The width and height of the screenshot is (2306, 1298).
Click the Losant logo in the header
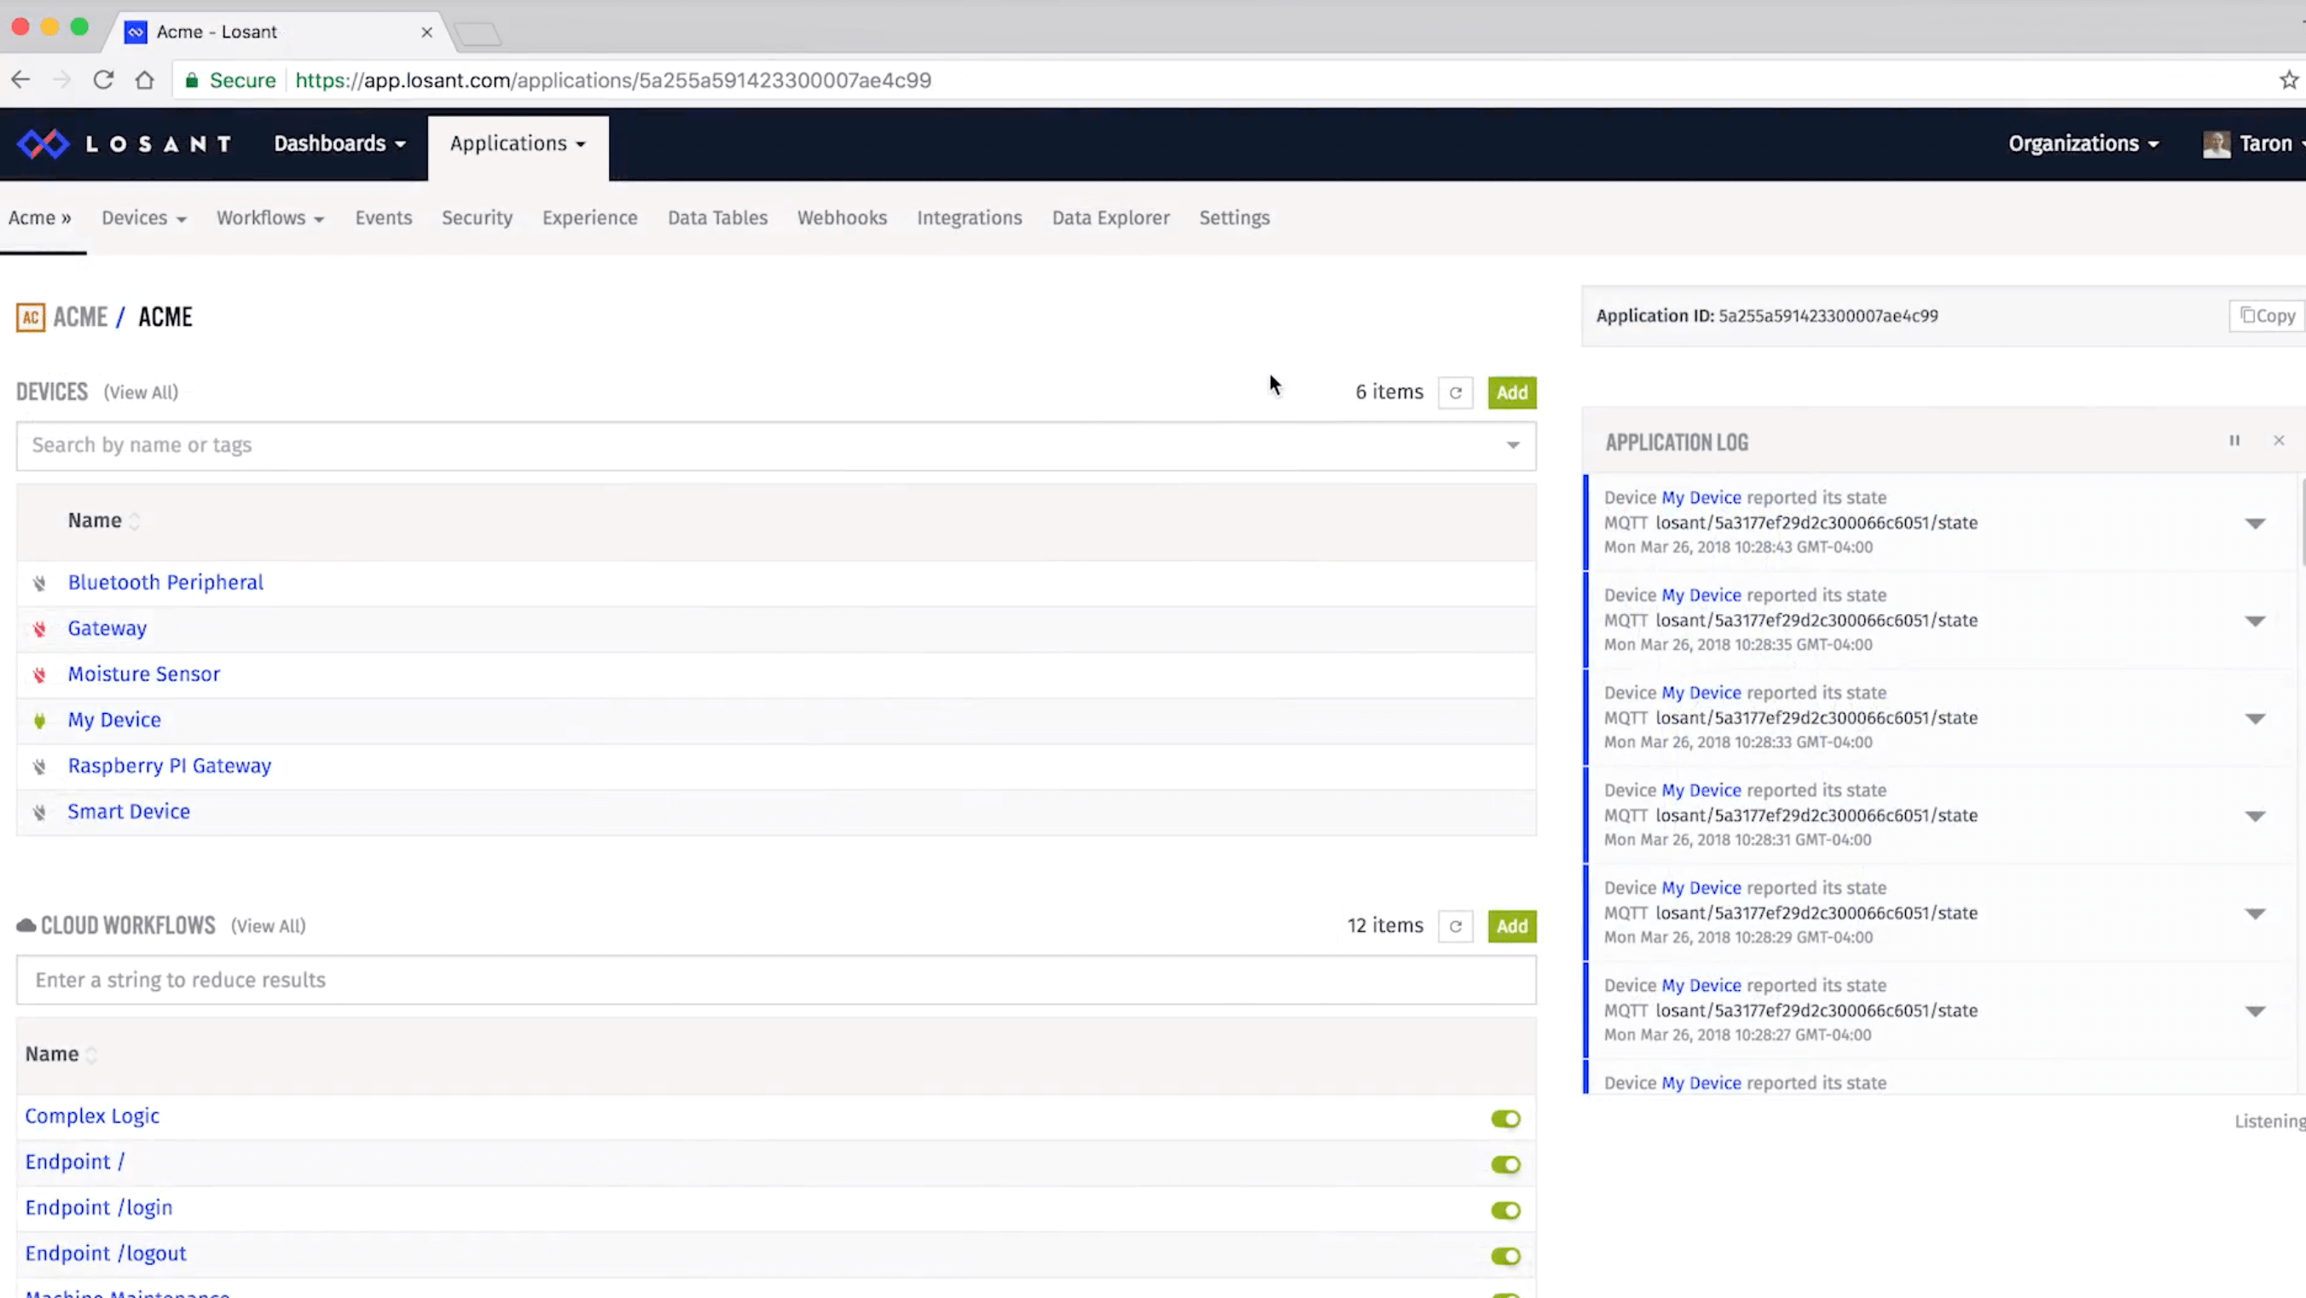[x=125, y=143]
